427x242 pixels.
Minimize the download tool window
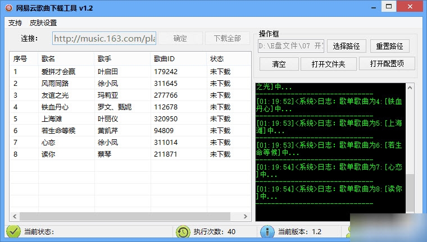(374, 7)
